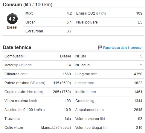The image size is (145, 133).
Task: Click the Acceleratie 0-100 km/h row
Action: pyautogui.click(x=38, y=110)
